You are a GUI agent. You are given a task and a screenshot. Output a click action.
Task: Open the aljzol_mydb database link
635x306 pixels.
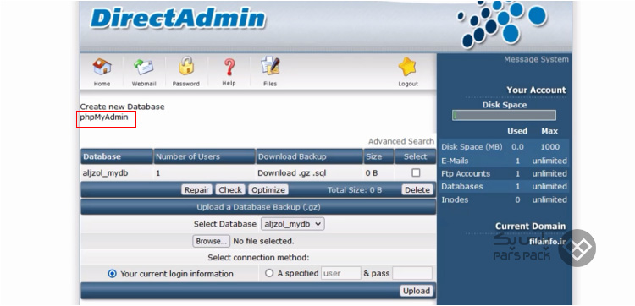pyautogui.click(x=105, y=173)
